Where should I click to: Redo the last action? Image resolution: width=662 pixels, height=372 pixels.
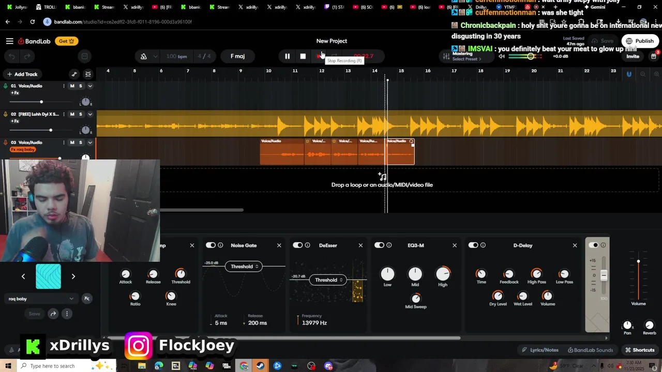click(27, 56)
